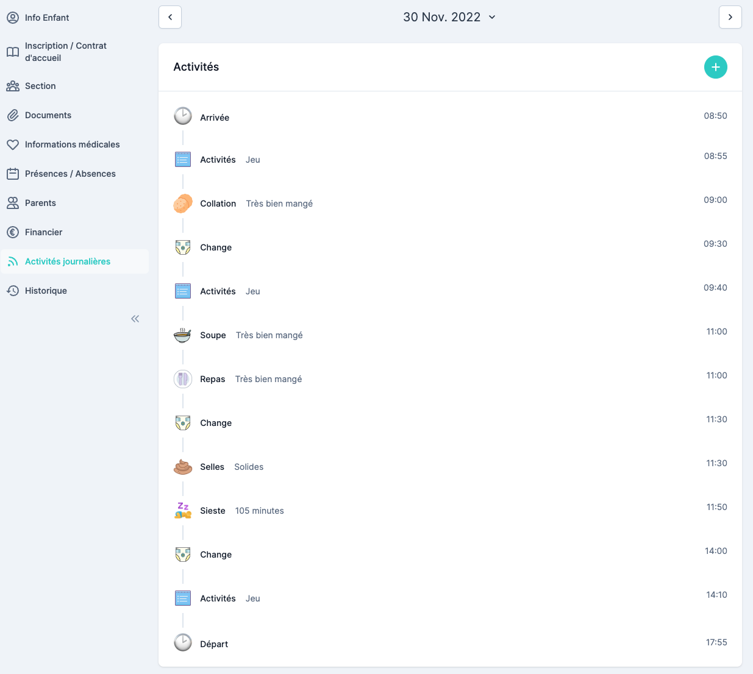Click the Sieste sleeping icon
This screenshot has height=674, width=753.
point(183,511)
